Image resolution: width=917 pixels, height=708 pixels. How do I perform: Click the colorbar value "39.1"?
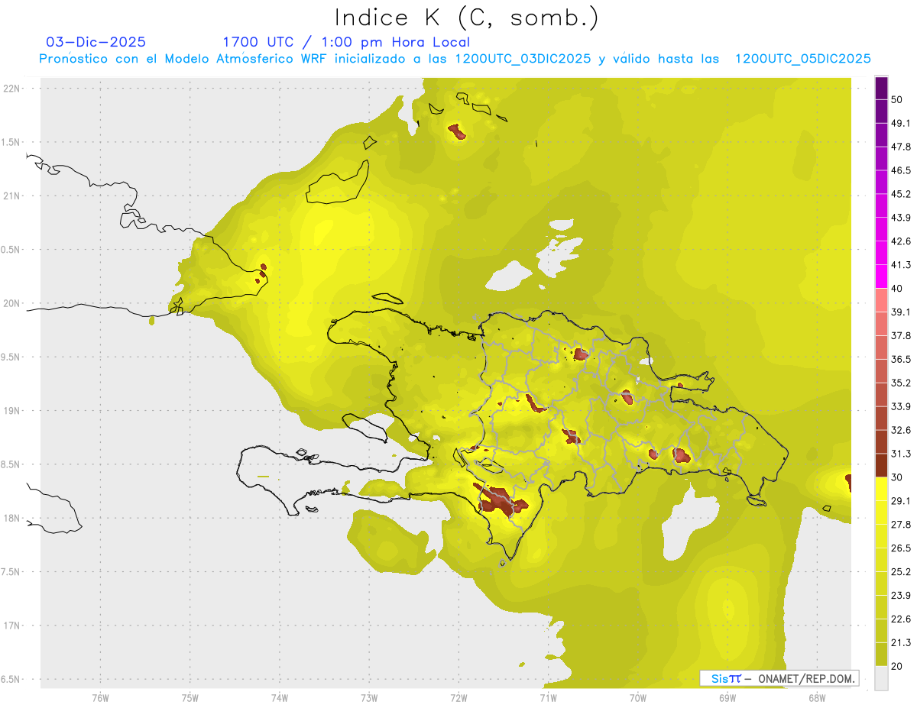click(x=901, y=312)
